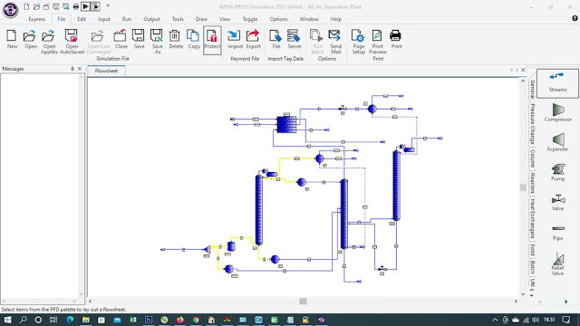
Task: Switch to Solid palette tab
Action: pos(532,250)
